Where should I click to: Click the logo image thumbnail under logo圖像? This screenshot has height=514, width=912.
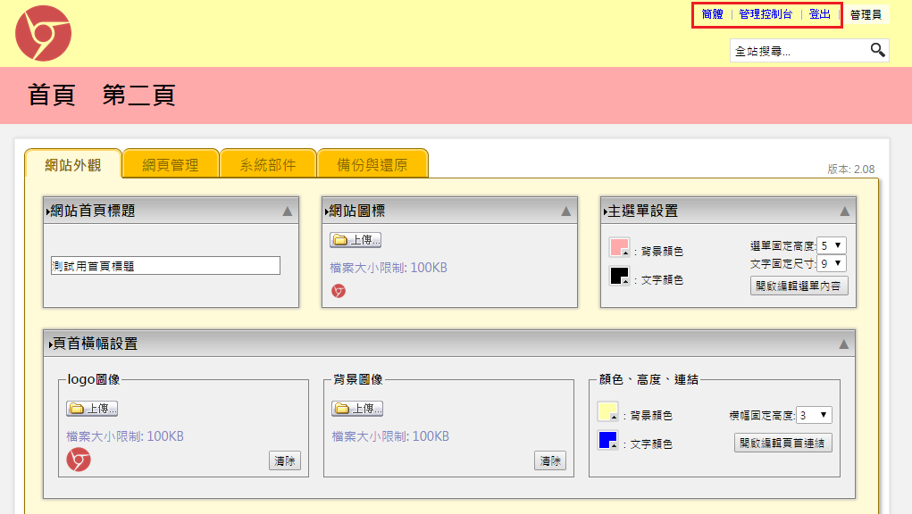[x=79, y=460]
